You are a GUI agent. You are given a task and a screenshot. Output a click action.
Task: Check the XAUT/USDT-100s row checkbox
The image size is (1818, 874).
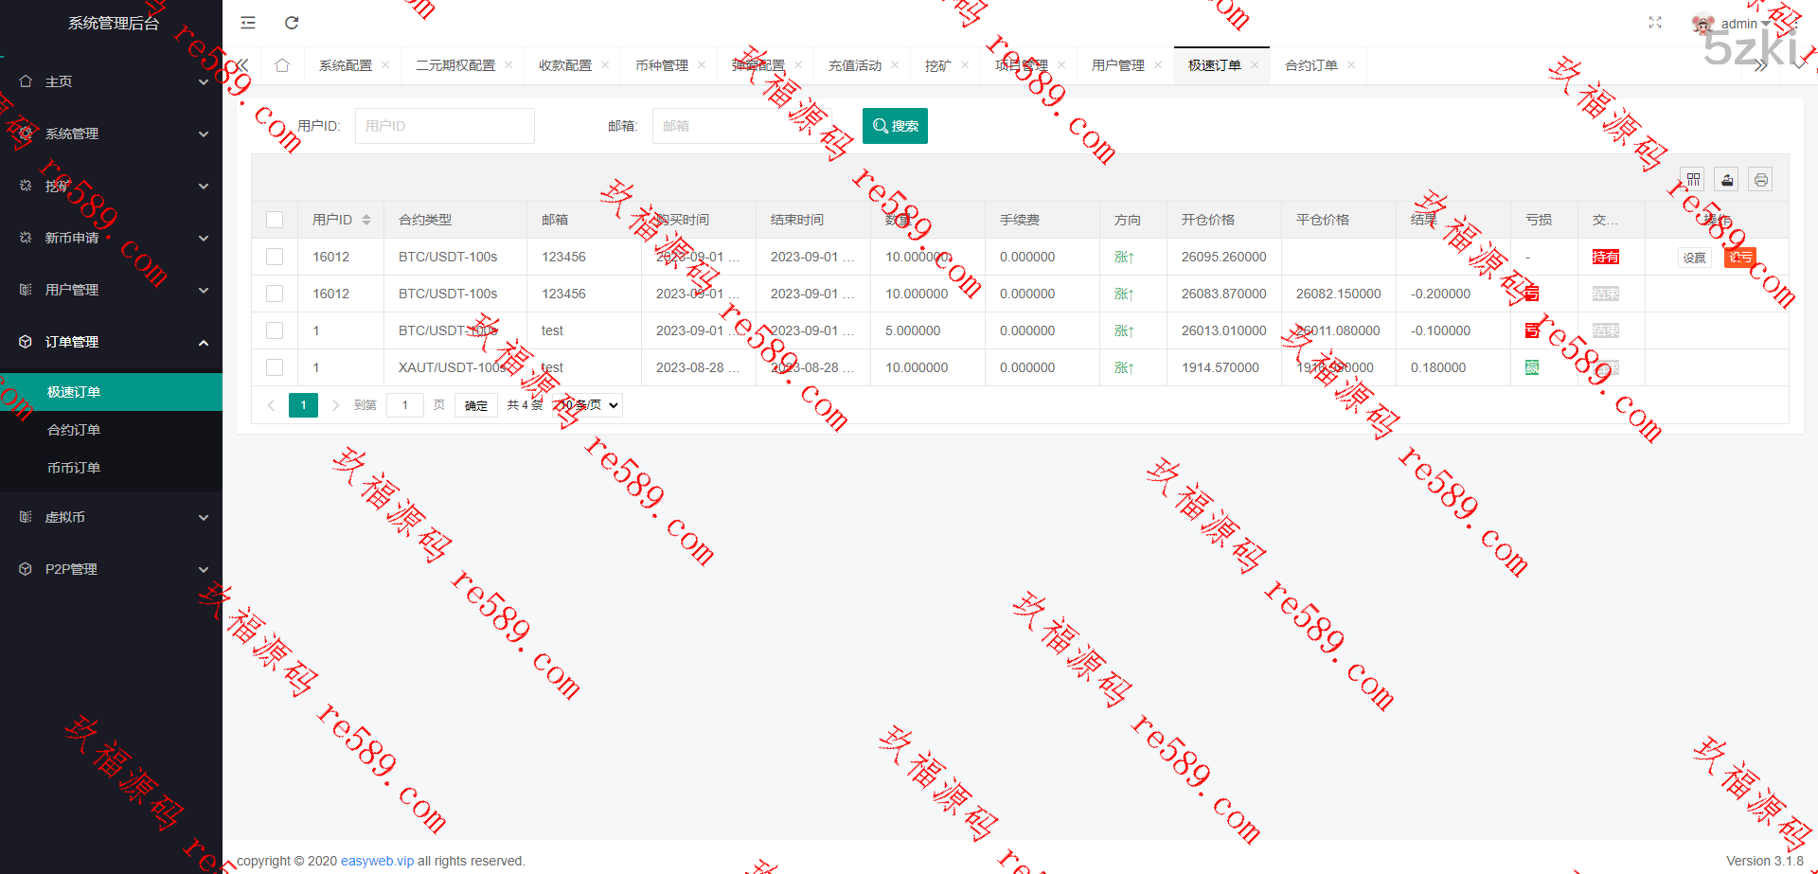pos(275,367)
